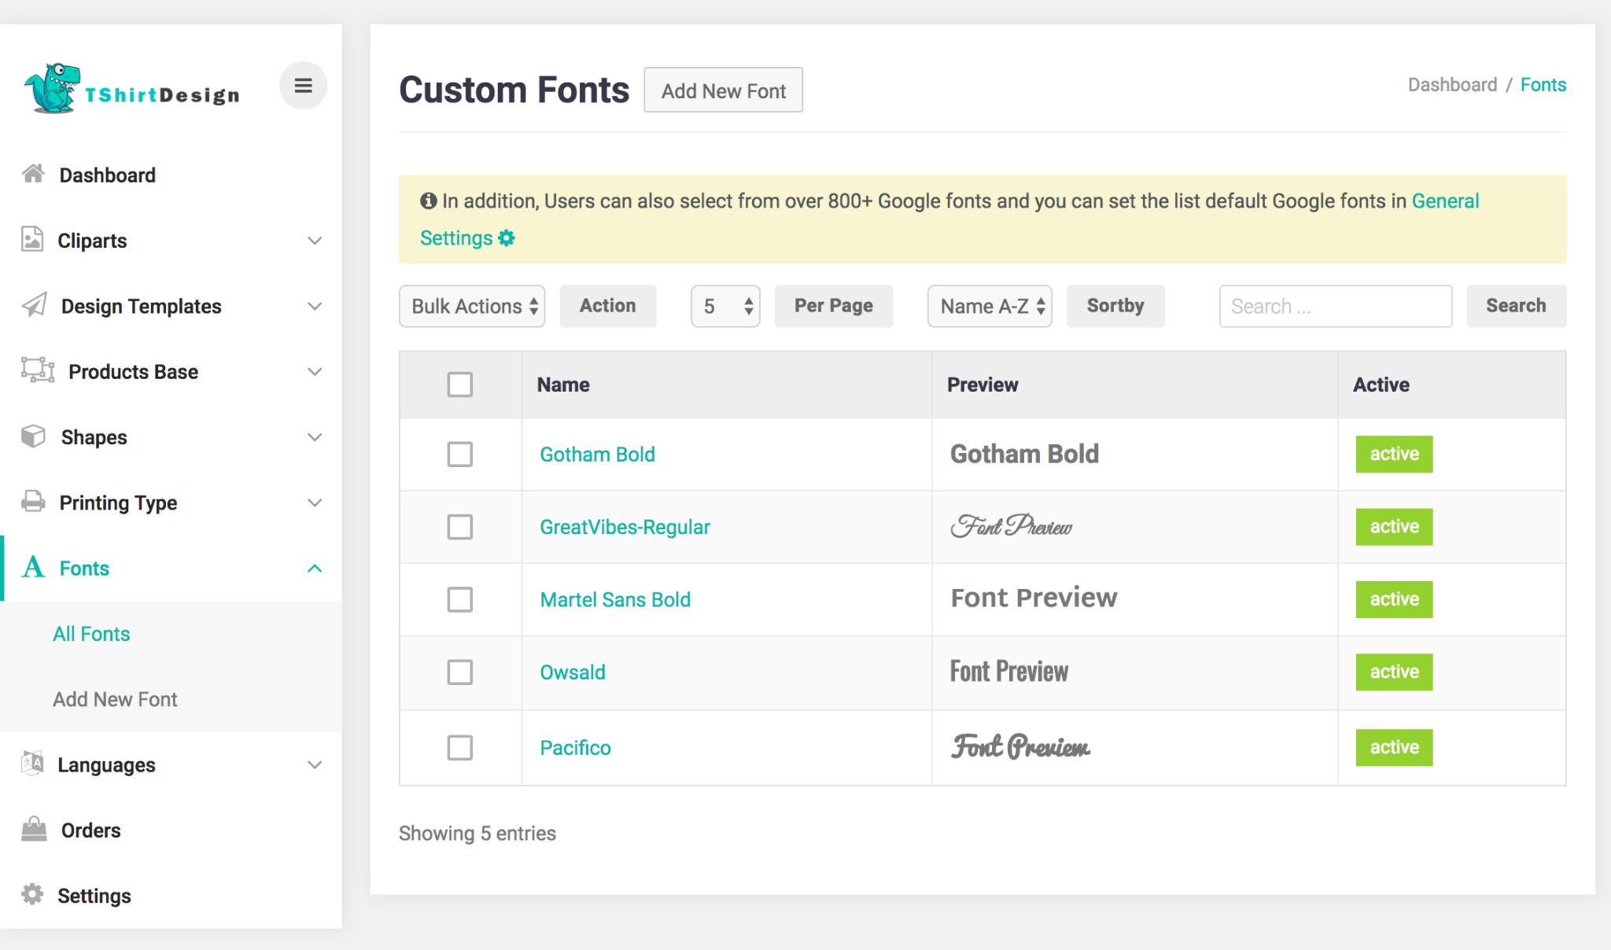Click the Cliparts image icon
The height and width of the screenshot is (950, 1611).
click(x=32, y=239)
